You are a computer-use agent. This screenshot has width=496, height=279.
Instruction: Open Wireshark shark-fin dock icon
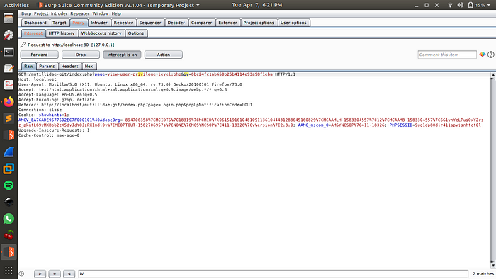click(x=9, y=152)
